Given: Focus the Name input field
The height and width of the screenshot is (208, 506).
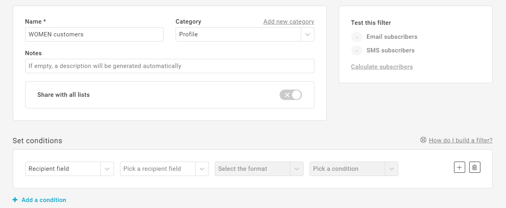Looking at the screenshot, I should coord(94,34).
